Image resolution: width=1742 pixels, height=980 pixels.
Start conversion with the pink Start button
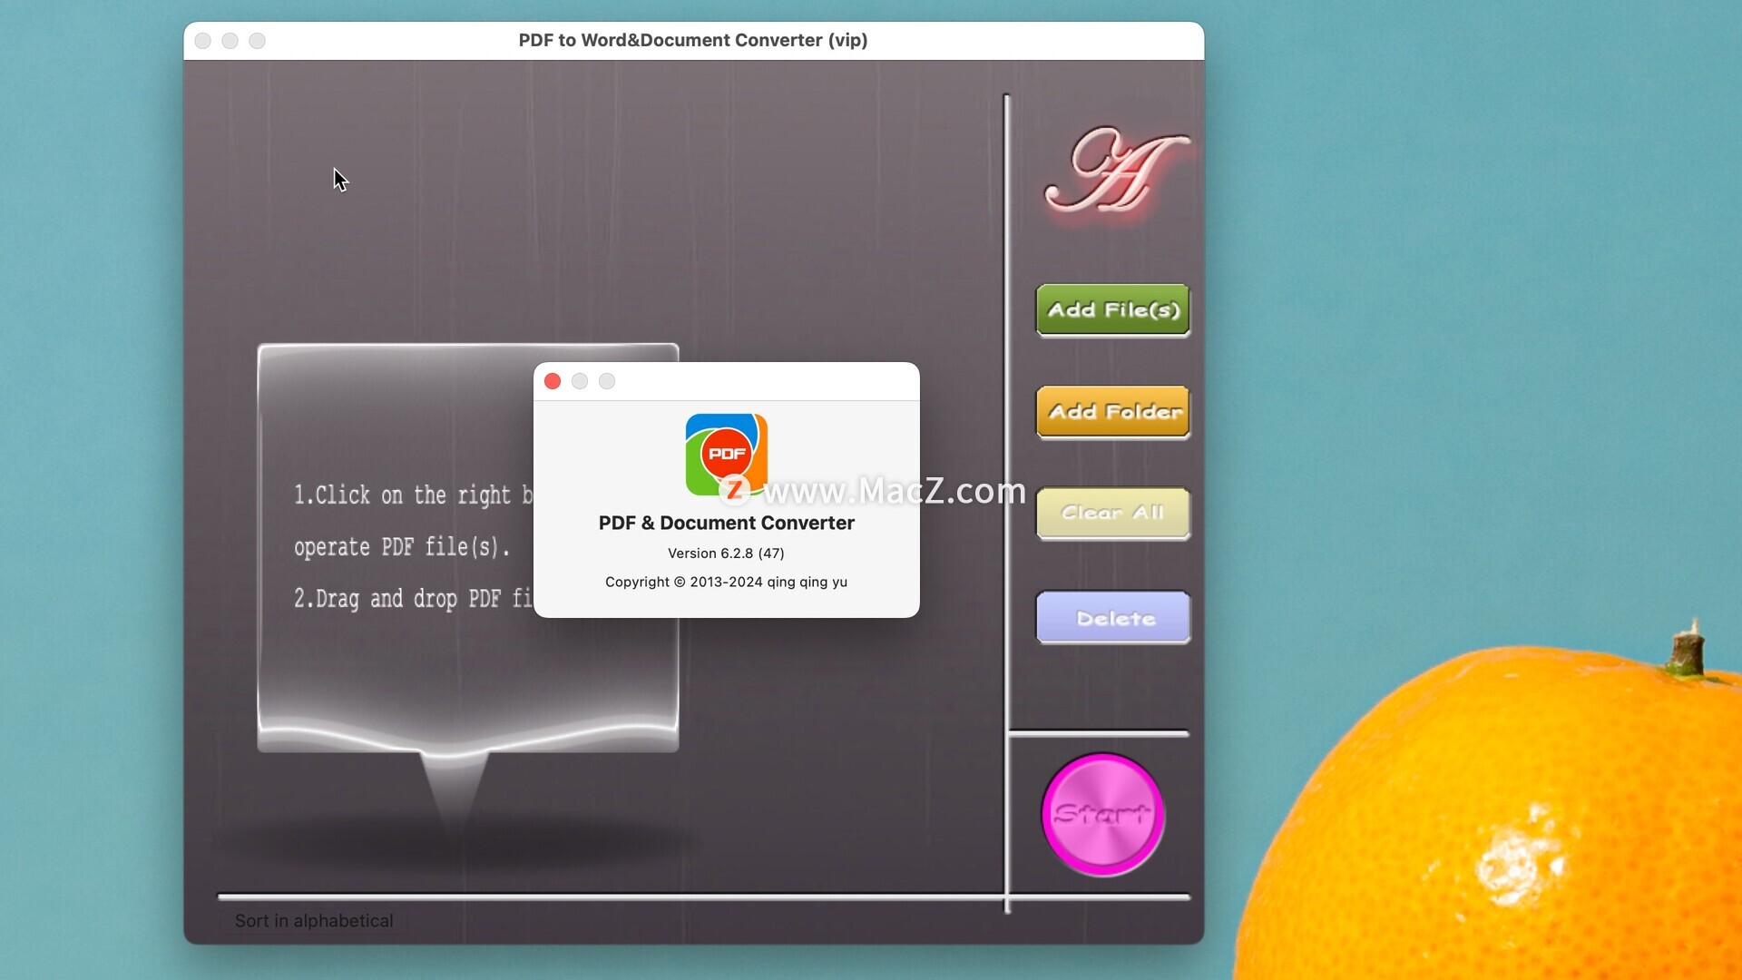1103,814
